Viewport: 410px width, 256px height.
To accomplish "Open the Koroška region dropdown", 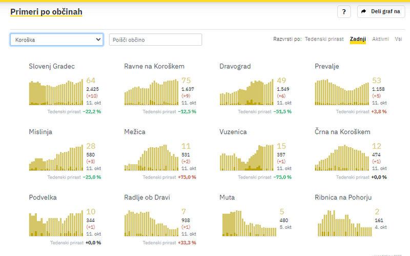I will pos(57,40).
